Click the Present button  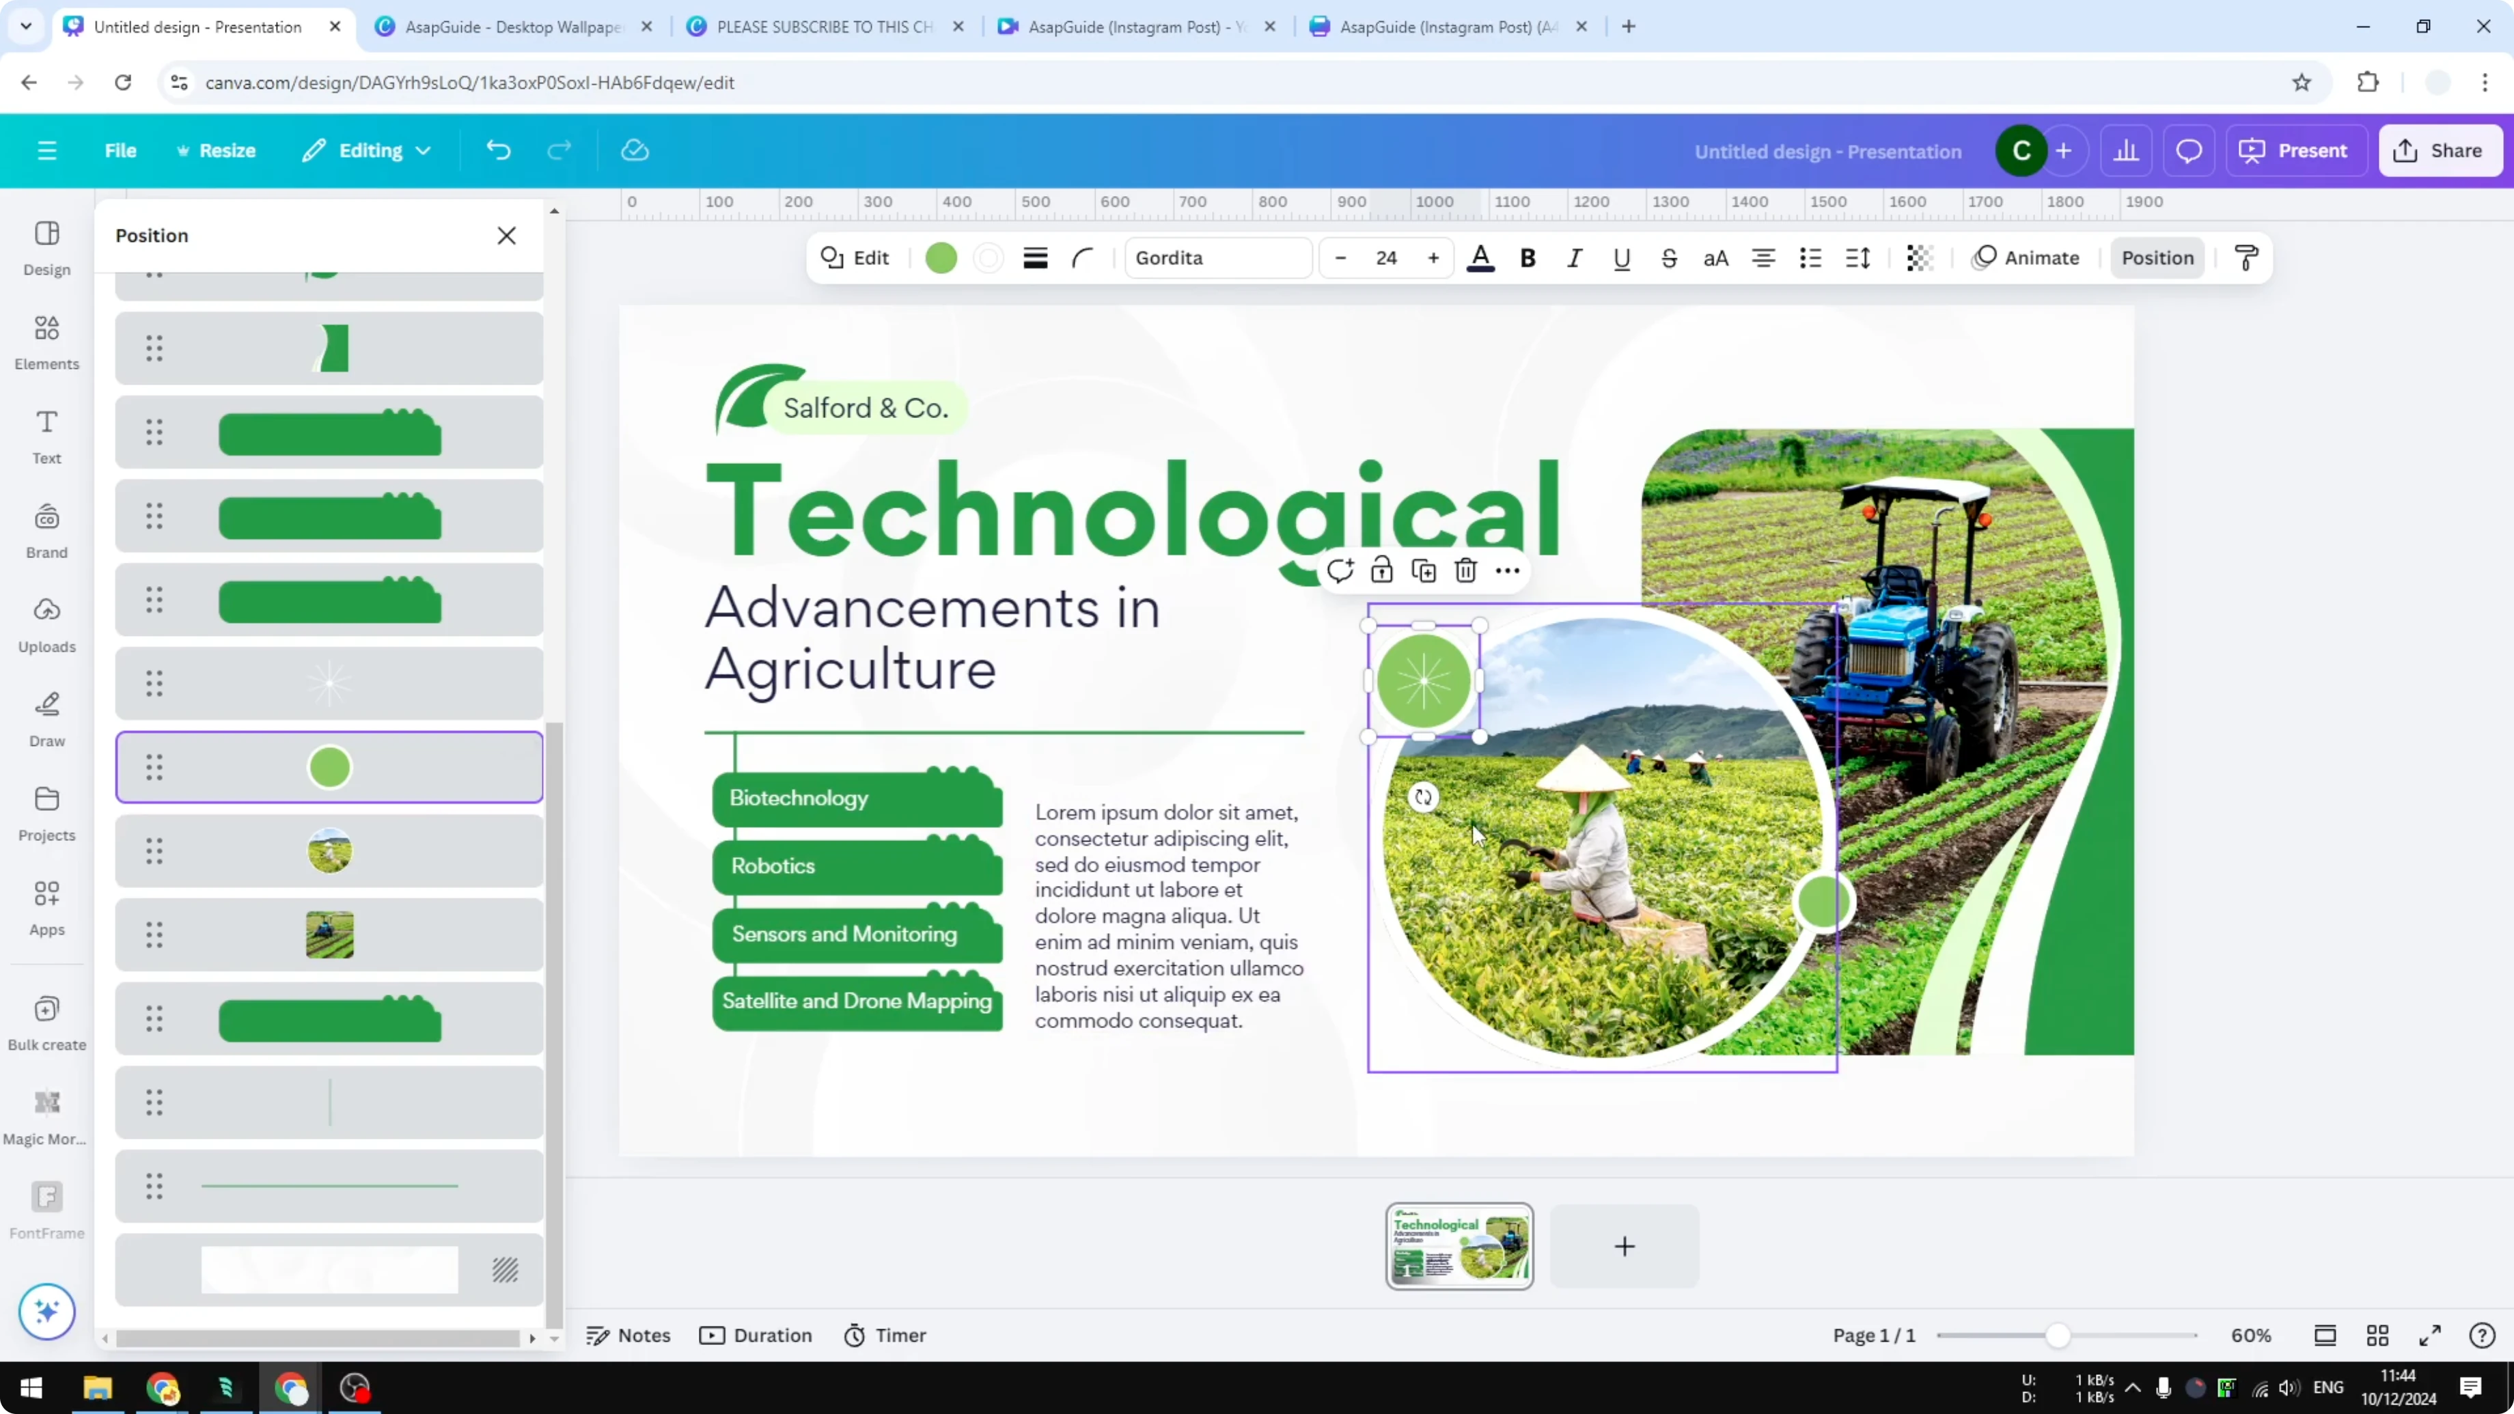(2295, 150)
